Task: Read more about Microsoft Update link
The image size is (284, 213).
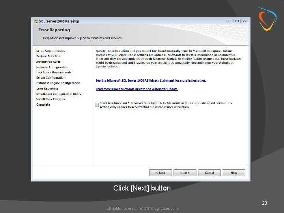Action: (137, 89)
